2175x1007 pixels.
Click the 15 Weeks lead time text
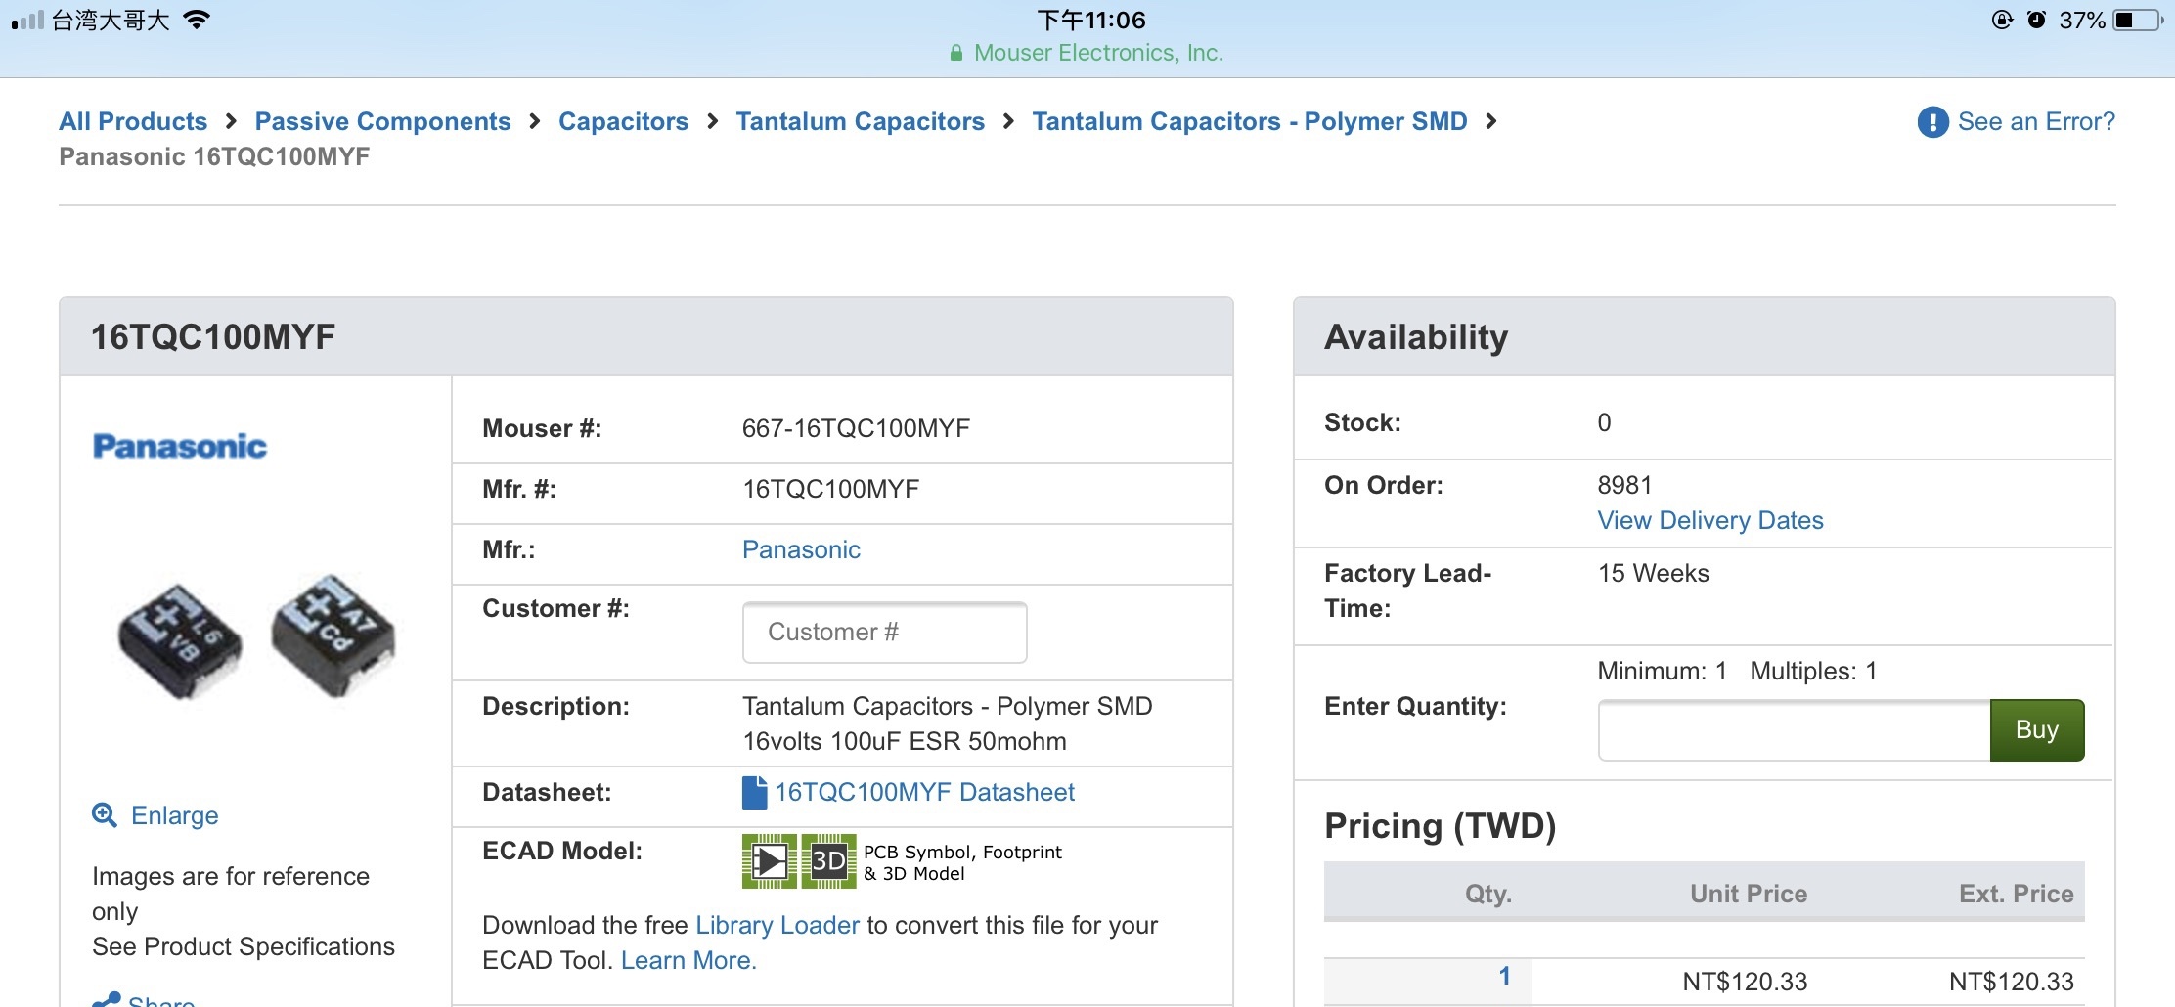1653,573
